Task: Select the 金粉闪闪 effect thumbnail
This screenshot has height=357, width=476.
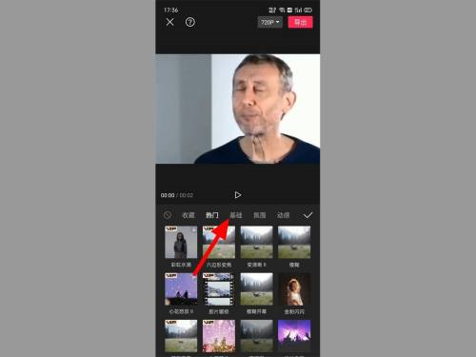Action: 294,289
